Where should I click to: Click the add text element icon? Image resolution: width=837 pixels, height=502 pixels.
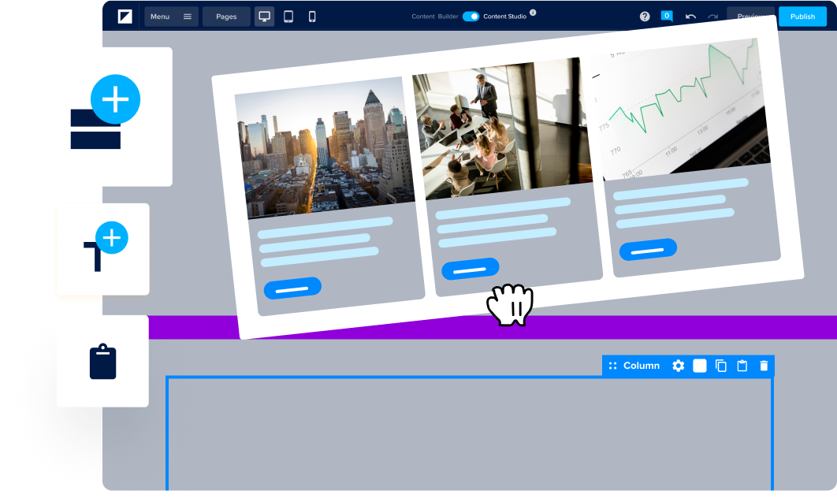[x=102, y=249]
